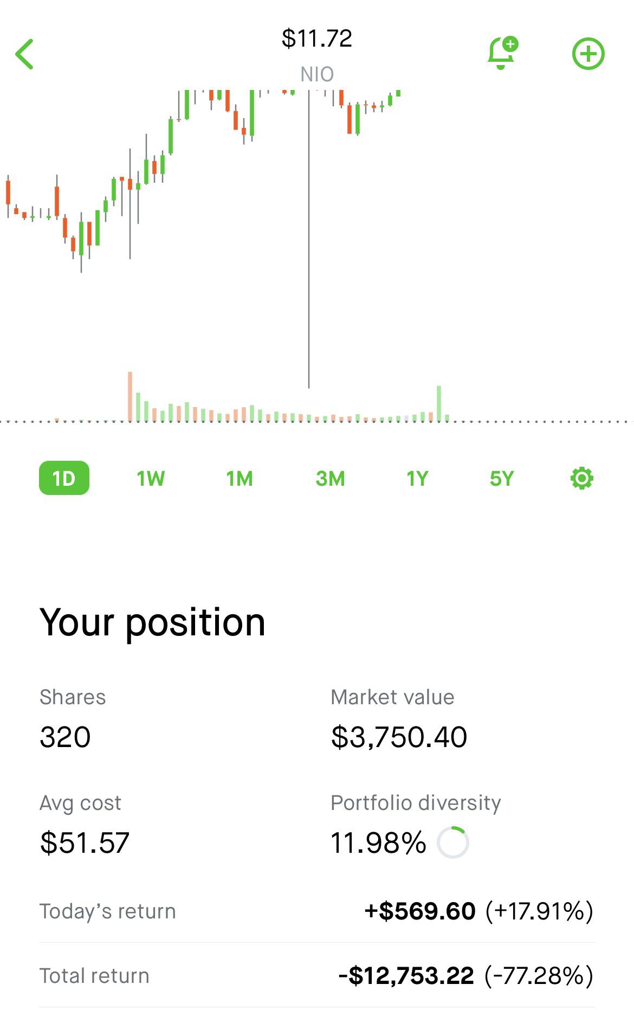Switch to the 5Y chart range

click(x=501, y=478)
